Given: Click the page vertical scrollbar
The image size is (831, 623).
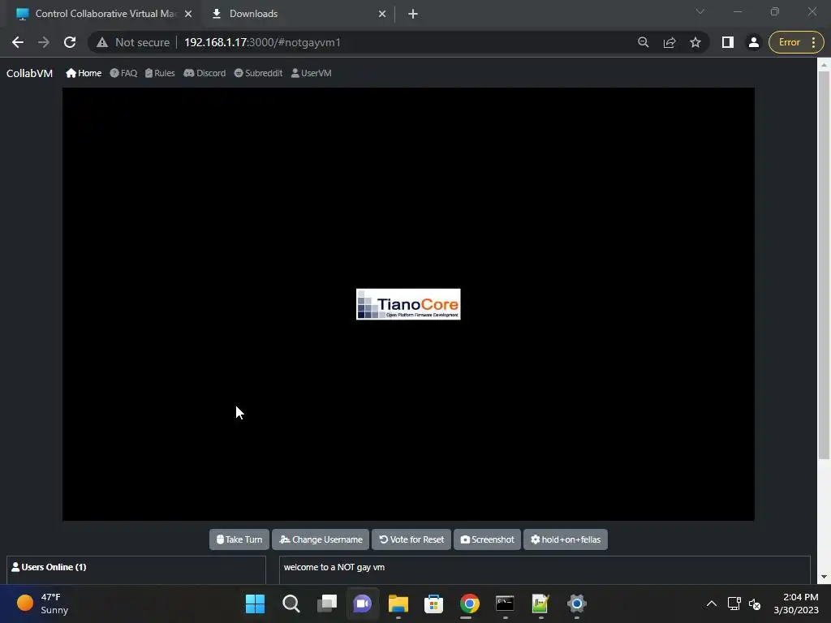Looking at the screenshot, I should point(824,265).
